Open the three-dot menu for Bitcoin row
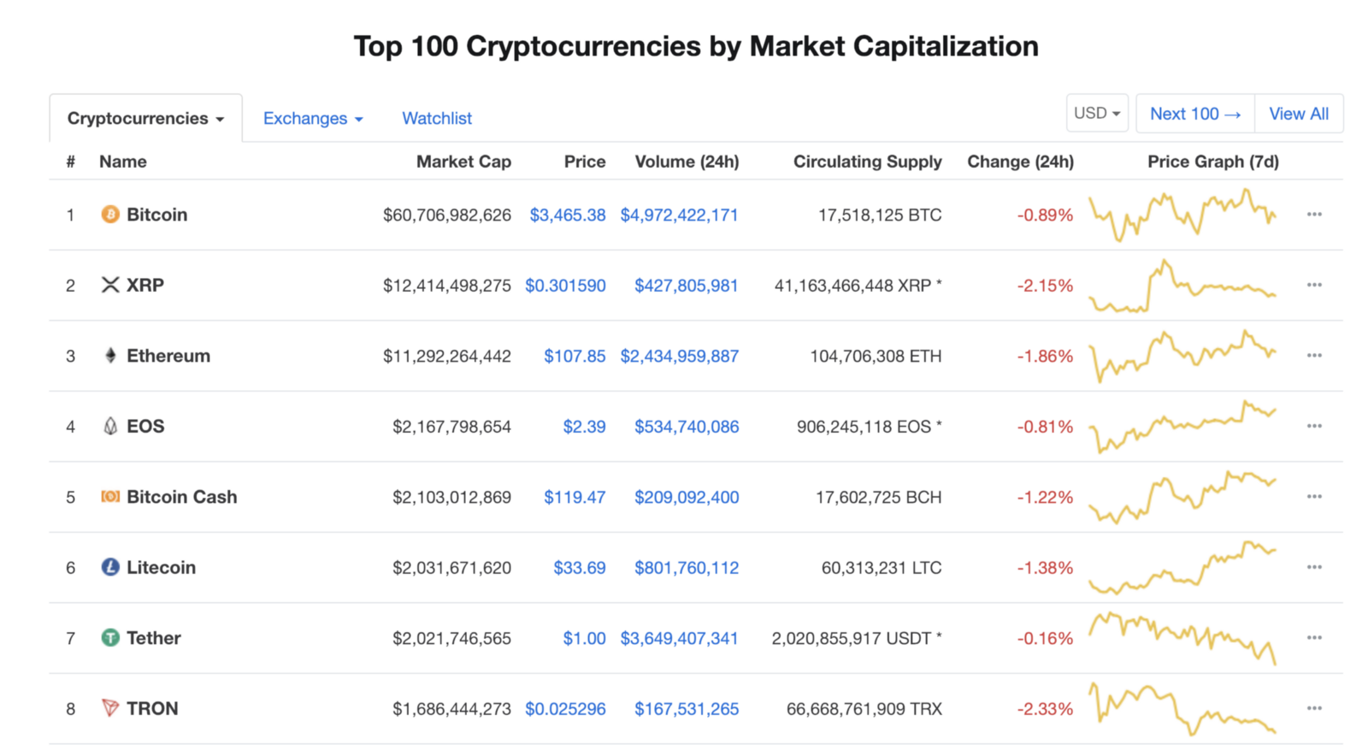The image size is (1368, 750). point(1314,215)
